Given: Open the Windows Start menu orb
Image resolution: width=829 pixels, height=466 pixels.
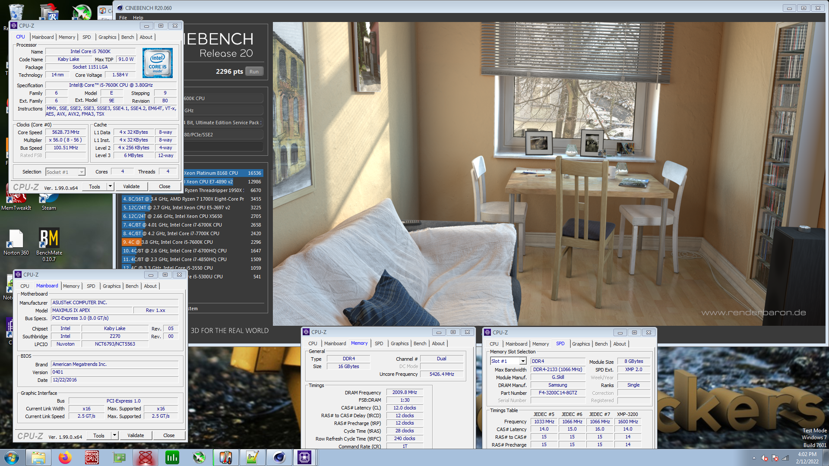Looking at the screenshot, I should (x=12, y=457).
